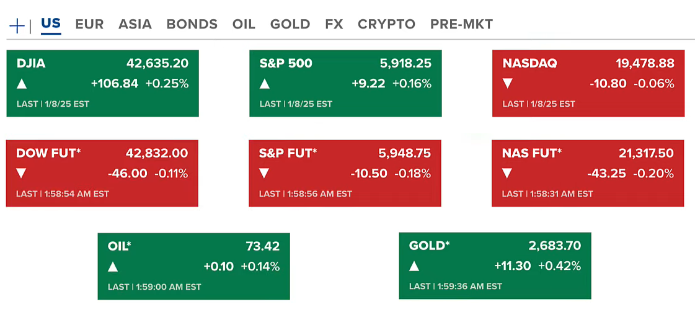Image resolution: width=695 pixels, height=312 pixels.
Task: Open the NASDAQ quote name link
Action: point(529,63)
